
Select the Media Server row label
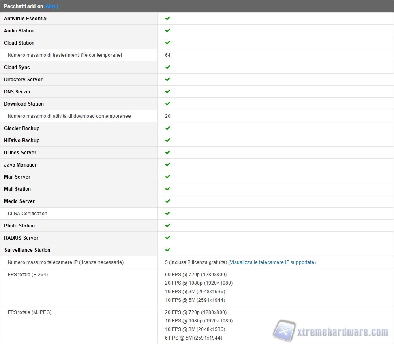19,201
